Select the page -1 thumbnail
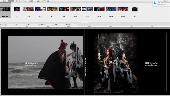The image size is (170, 96). click(17, 9)
